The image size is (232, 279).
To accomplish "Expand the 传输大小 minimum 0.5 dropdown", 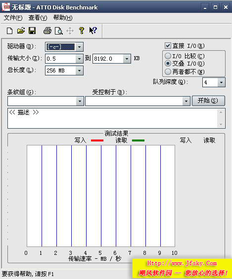I will pos(79,59).
